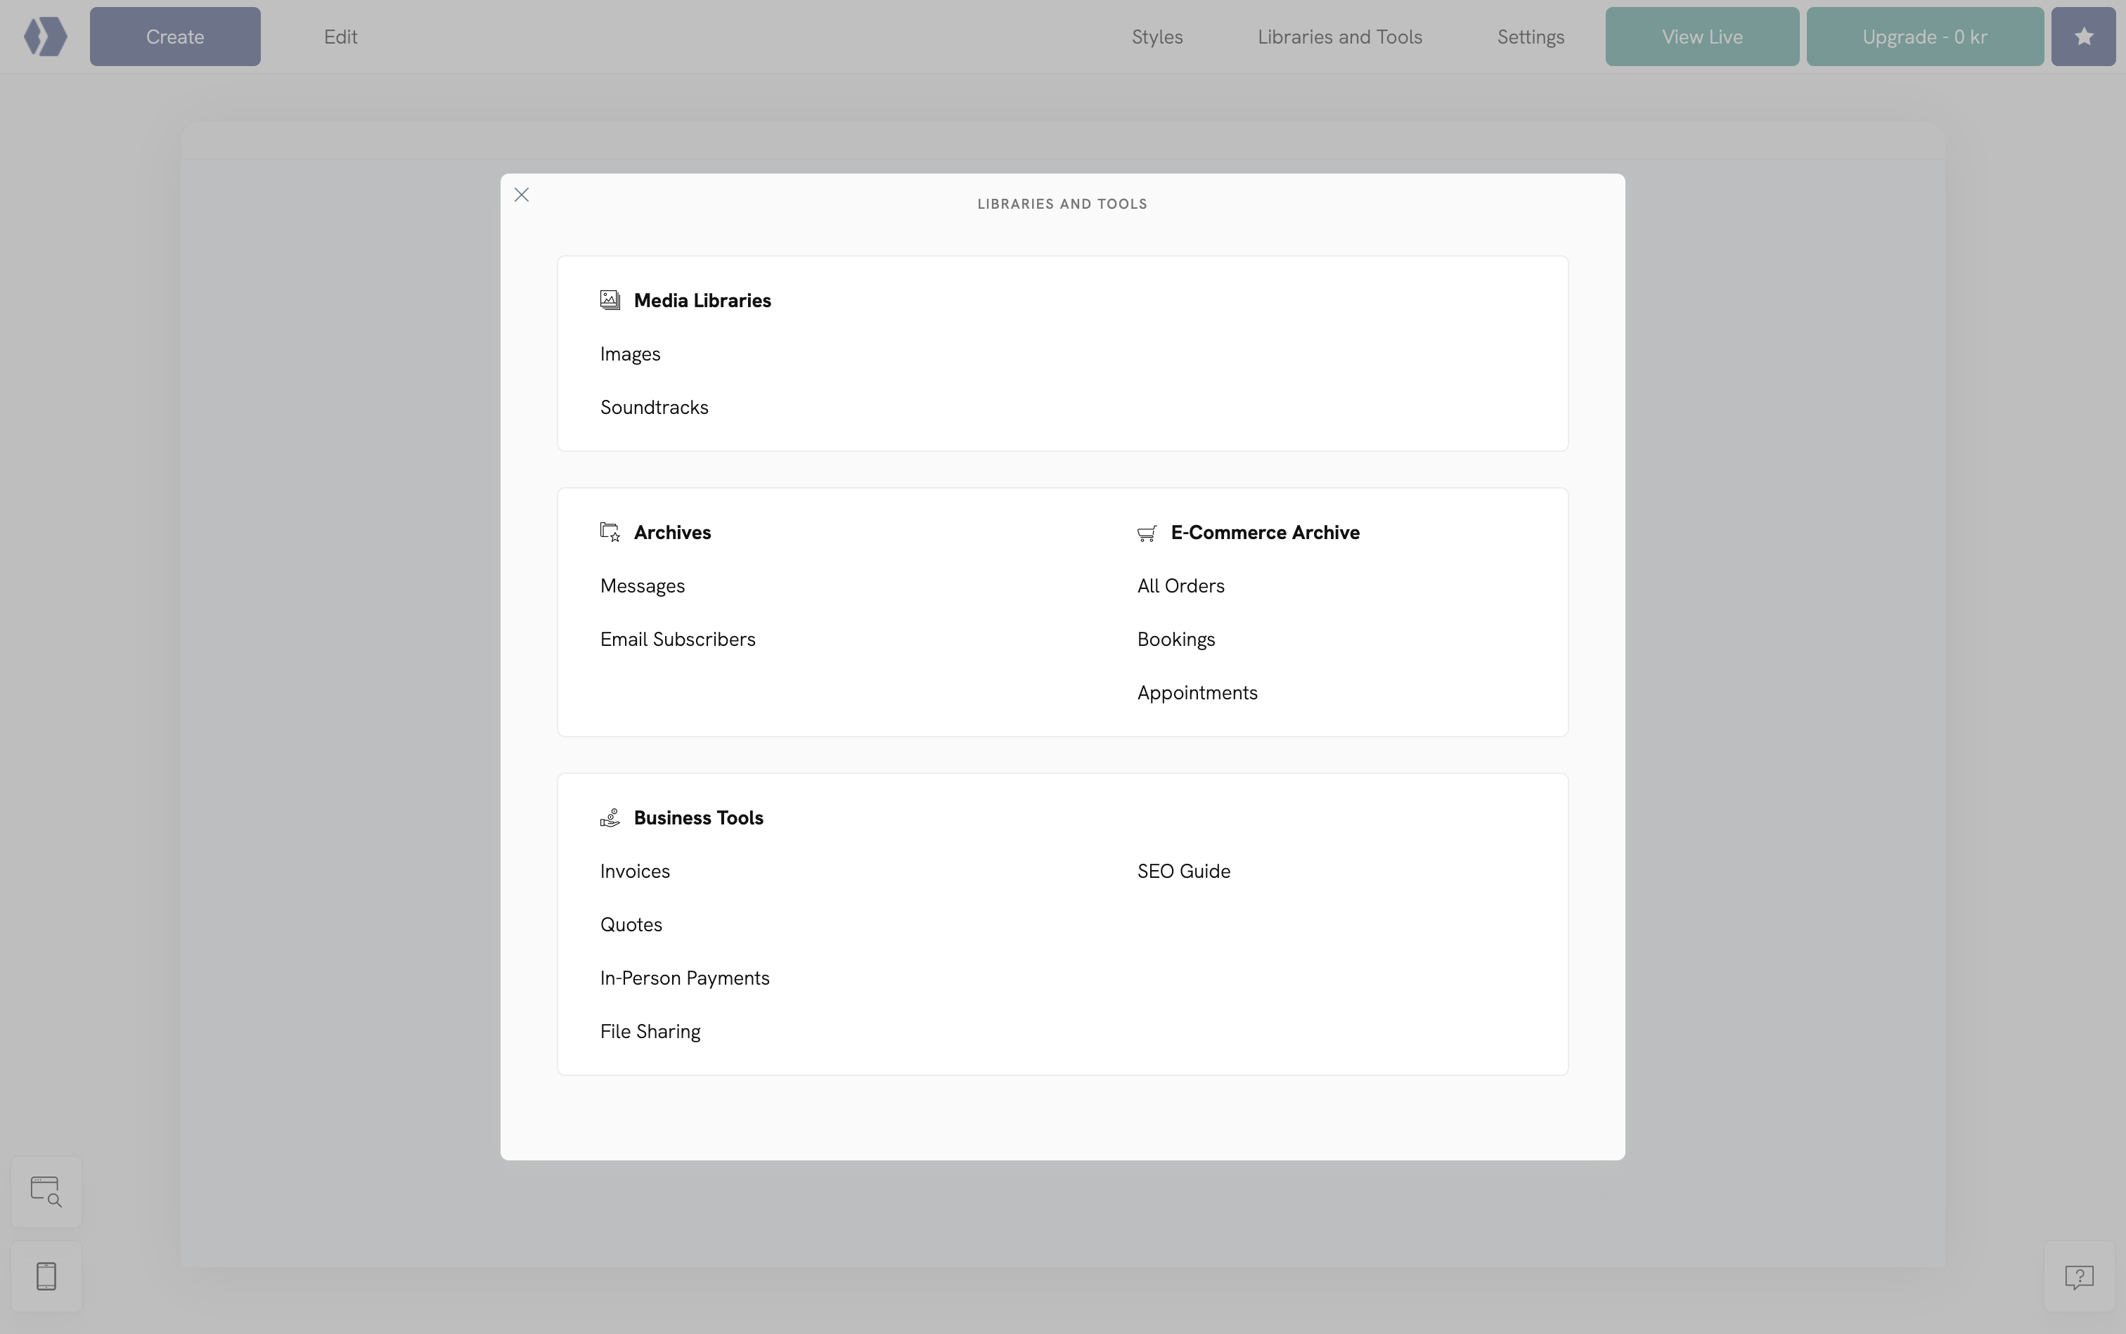Viewport: 2126px width, 1334px height.
Task: Open the Images media library
Action: [x=630, y=354]
